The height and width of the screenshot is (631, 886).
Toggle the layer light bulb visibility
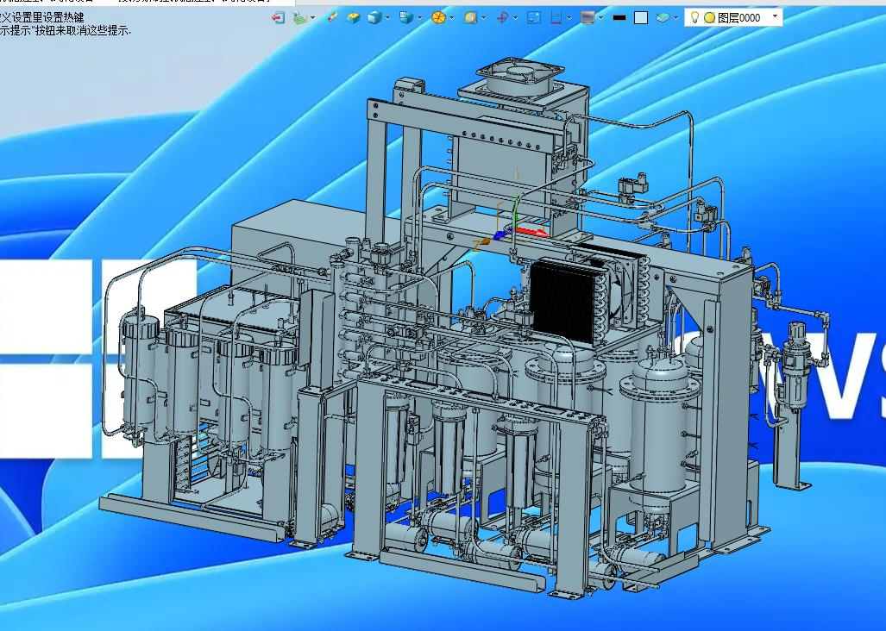click(695, 17)
